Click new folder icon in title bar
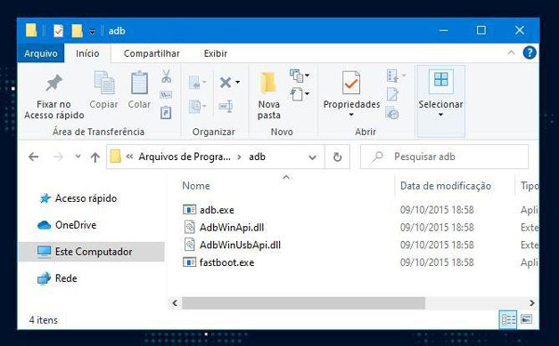 pos(77,31)
